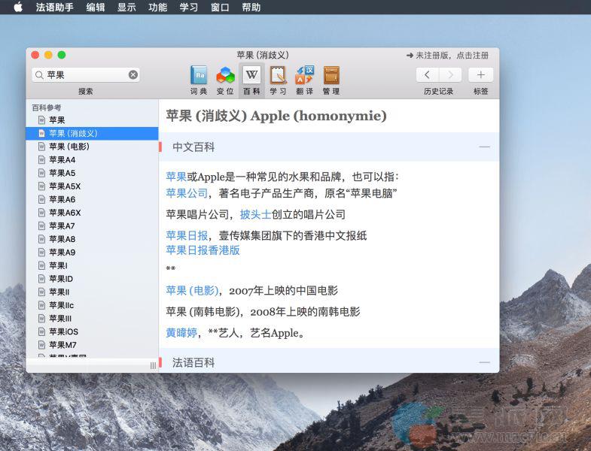Collapse the 中文百科 section
The image size is (591, 451).
[484, 147]
